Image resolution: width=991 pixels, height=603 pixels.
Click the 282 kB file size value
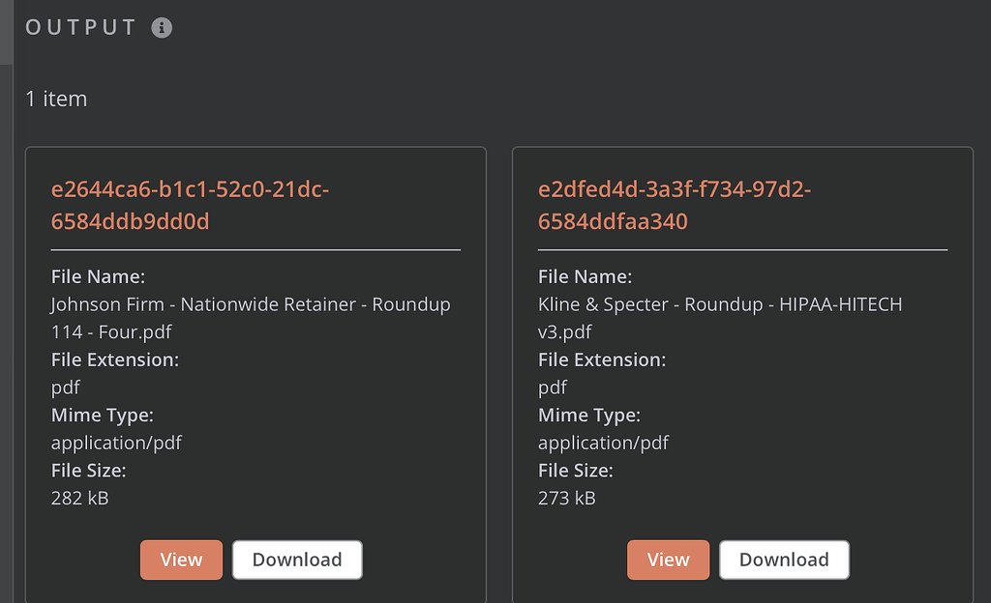[79, 499]
